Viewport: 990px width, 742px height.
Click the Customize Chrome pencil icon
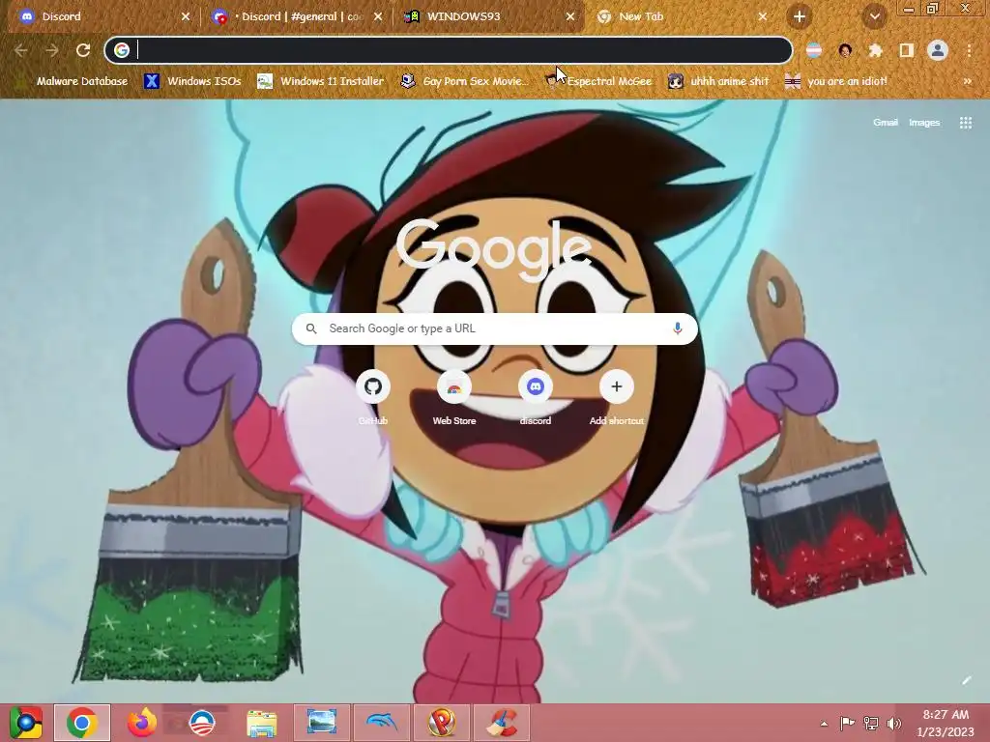click(966, 680)
